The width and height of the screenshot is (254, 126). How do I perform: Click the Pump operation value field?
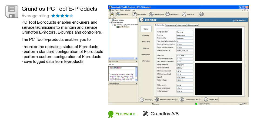pos(185,32)
